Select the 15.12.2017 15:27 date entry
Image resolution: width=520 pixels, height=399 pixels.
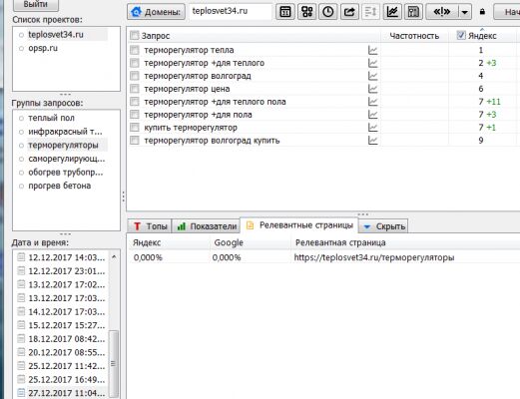[x=62, y=325]
